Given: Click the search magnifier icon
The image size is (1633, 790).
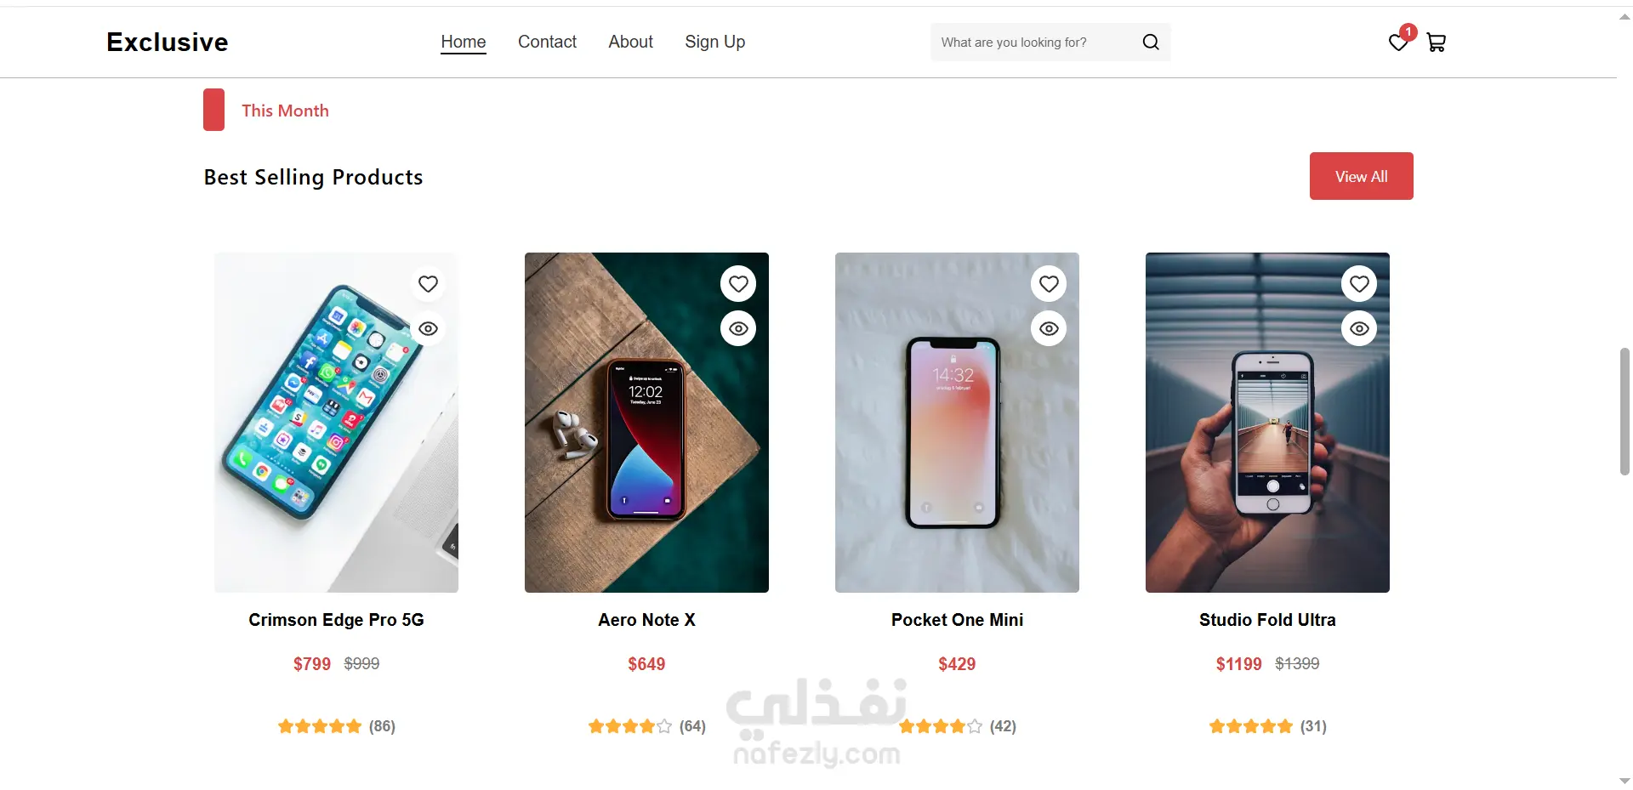Looking at the screenshot, I should click(1151, 42).
